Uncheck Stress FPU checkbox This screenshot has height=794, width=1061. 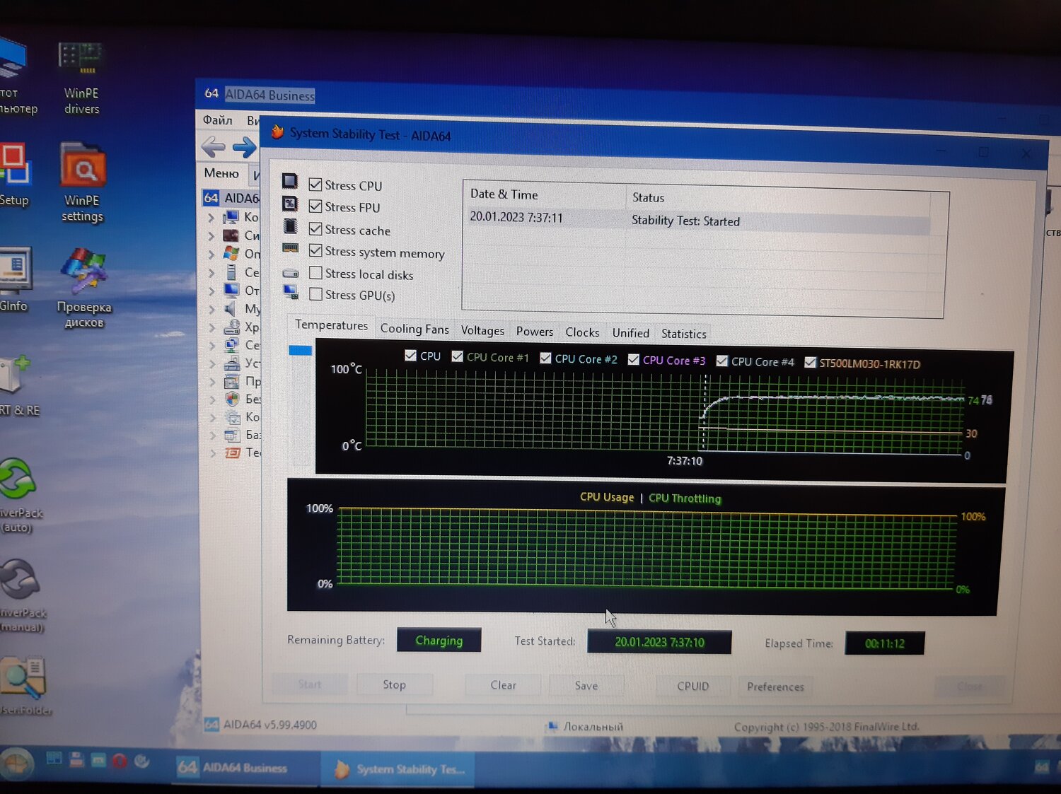point(315,206)
